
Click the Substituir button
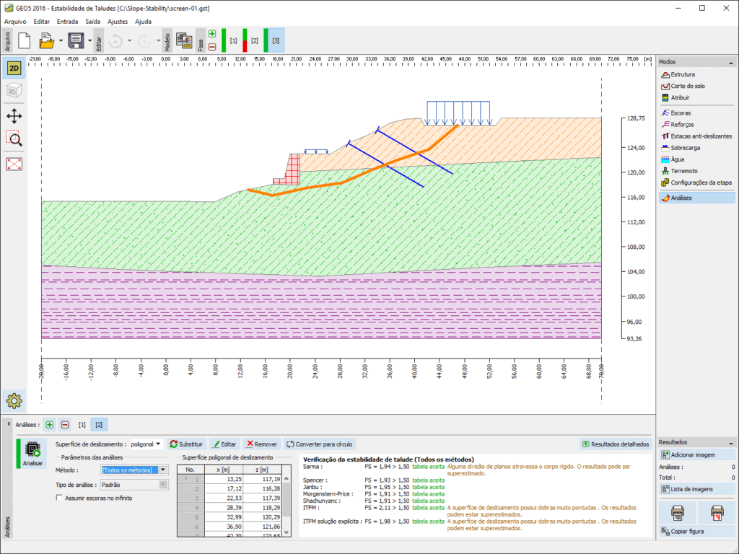point(187,444)
